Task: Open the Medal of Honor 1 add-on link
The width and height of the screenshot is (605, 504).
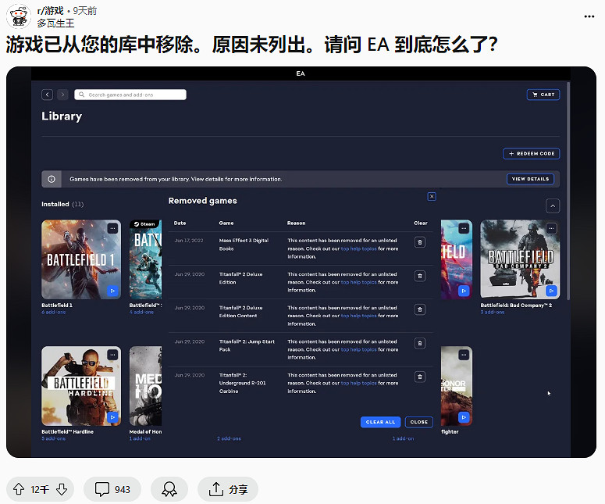Action: tap(140, 438)
